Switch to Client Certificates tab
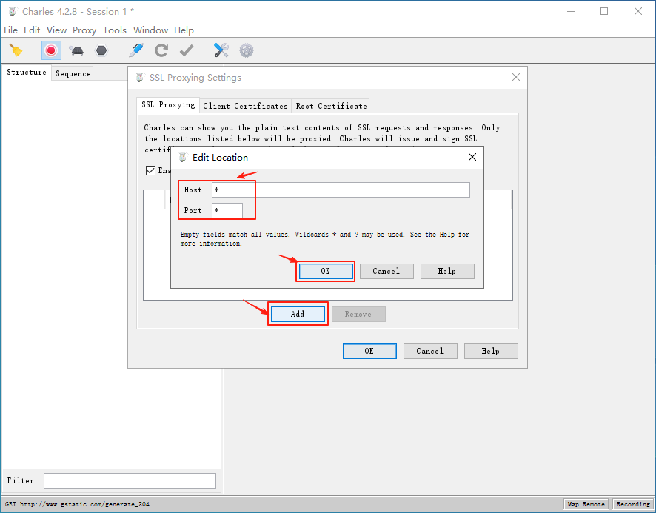Screen dimensions: 656x513 pos(245,106)
